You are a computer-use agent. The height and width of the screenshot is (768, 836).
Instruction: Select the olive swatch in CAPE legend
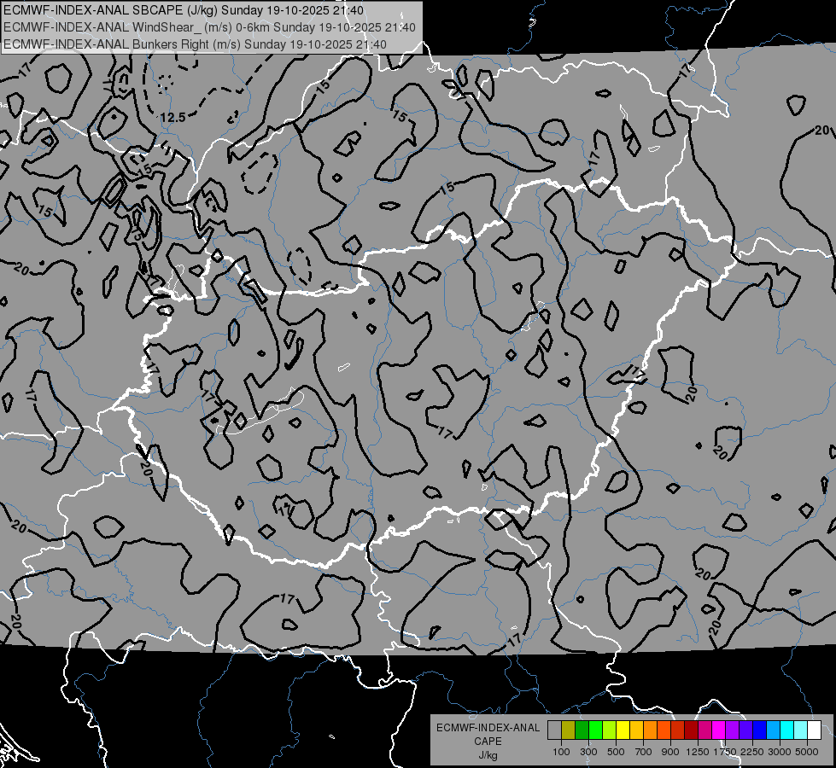[569, 730]
